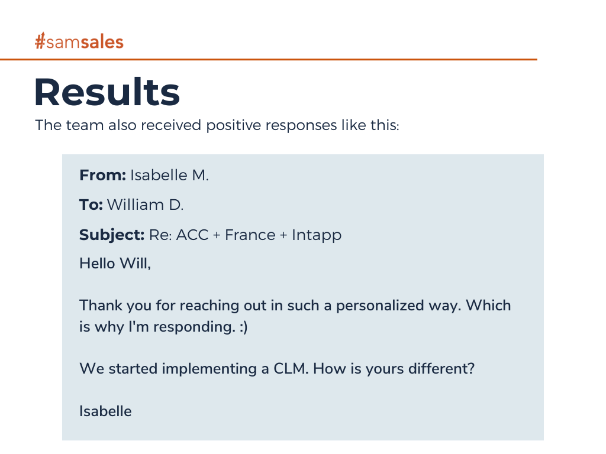This screenshot has width=606, height=454.
Task: Click the smiley emoticon after responding
Action: click(242, 327)
